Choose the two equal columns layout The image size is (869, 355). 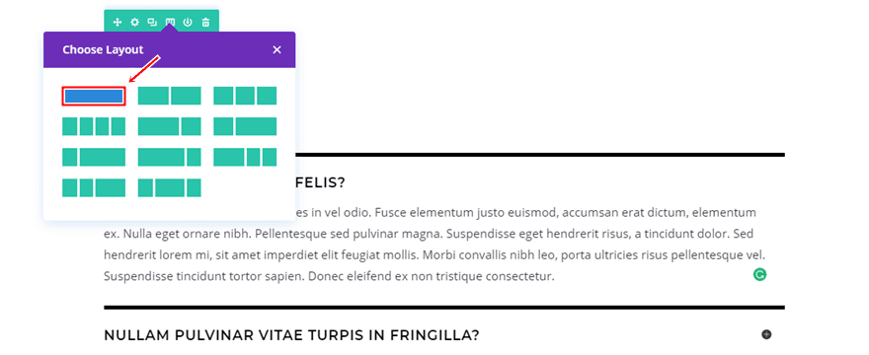coord(170,96)
